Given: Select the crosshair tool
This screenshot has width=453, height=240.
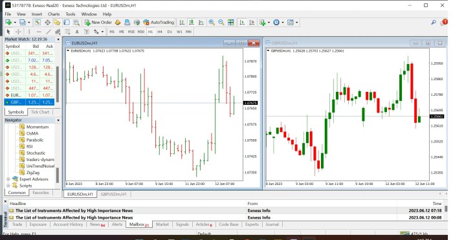Looking at the screenshot, I should coord(18,32).
